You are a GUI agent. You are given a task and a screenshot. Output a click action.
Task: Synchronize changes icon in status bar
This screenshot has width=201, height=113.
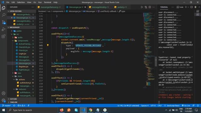[x=14, y=105]
